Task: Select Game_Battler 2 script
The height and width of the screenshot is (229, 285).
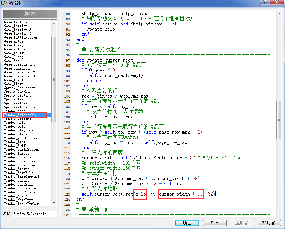Action: (17, 30)
